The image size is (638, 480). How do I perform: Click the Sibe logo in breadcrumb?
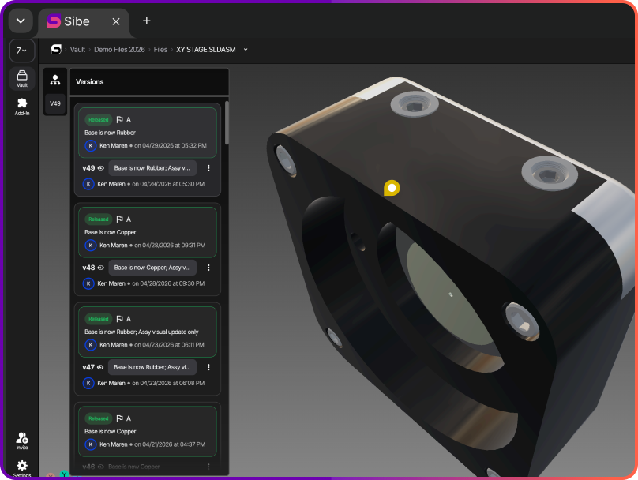[56, 49]
